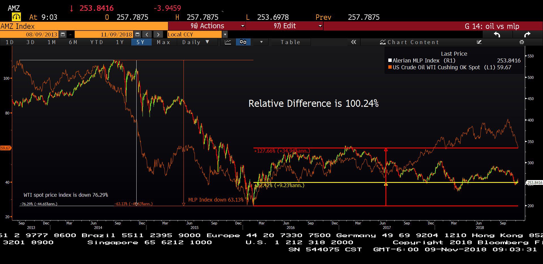Click the G 14: oil vs mlp title
The width and height of the screenshot is (543, 264).
[492, 26]
